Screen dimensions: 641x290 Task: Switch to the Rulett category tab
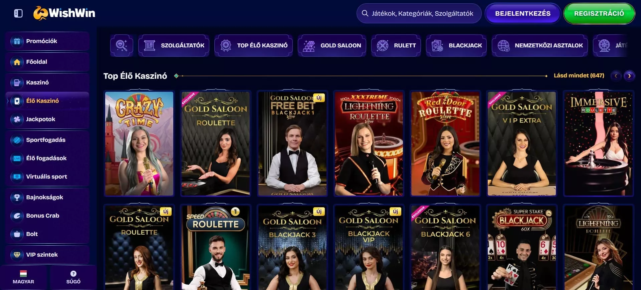pos(396,45)
